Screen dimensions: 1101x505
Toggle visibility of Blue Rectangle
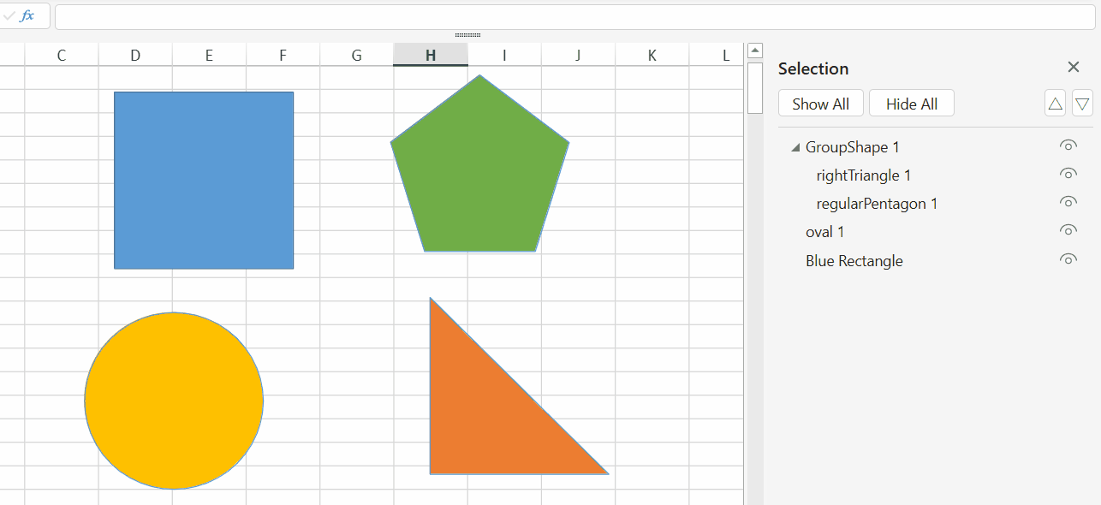[x=1068, y=259]
